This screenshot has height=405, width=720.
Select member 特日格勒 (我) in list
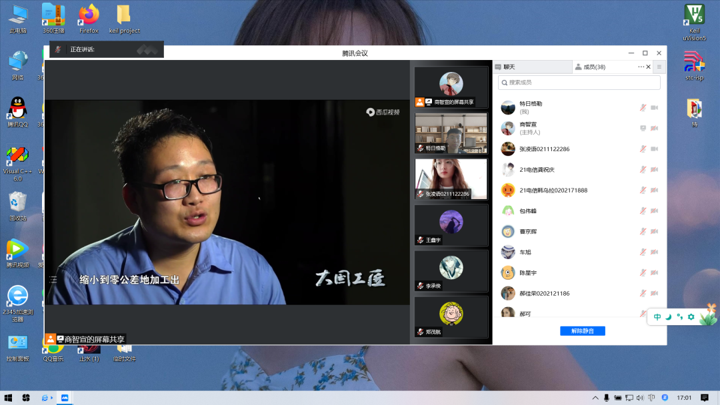579,107
